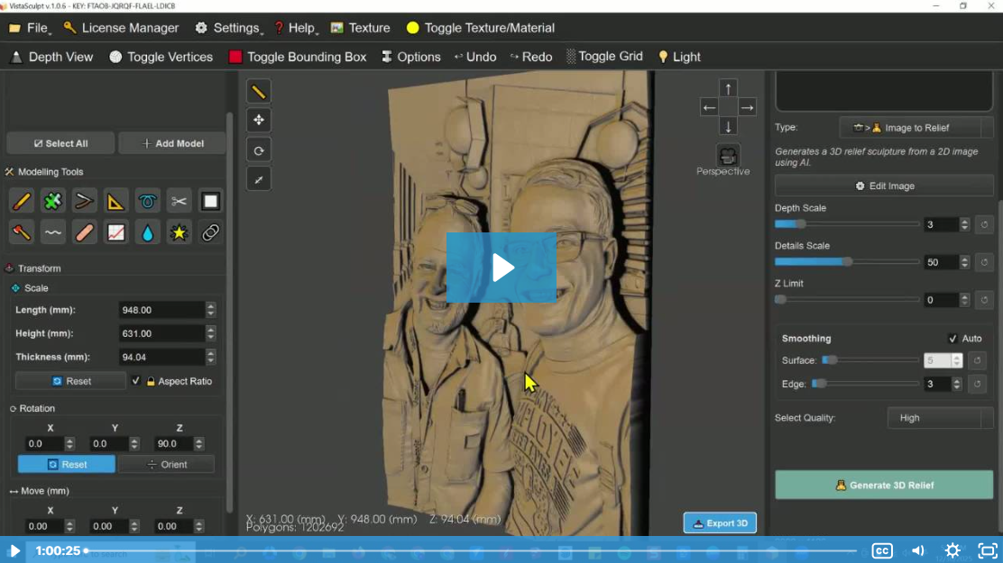Open the File menu
The width and height of the screenshot is (1003, 563).
click(29, 28)
